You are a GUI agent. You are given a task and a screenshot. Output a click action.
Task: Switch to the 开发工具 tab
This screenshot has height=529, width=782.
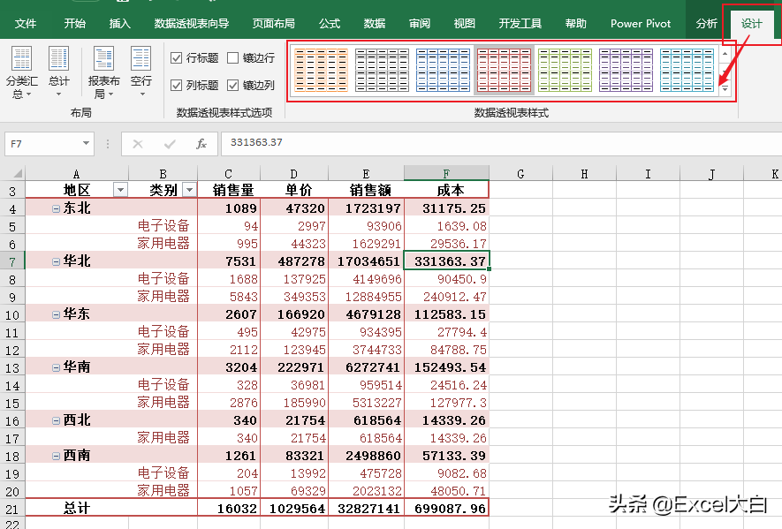[520, 24]
